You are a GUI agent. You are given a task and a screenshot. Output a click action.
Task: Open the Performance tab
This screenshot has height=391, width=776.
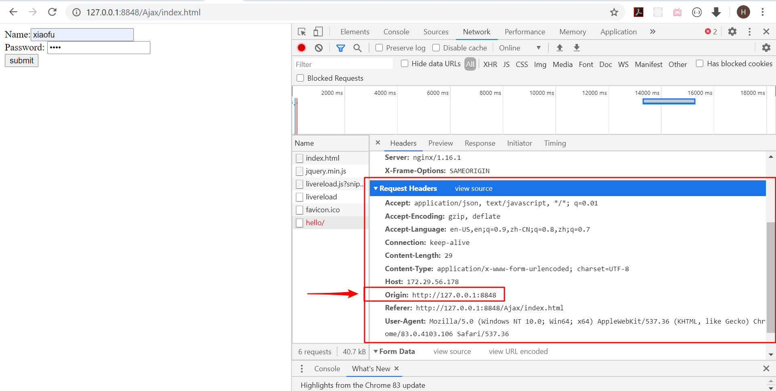pos(525,32)
